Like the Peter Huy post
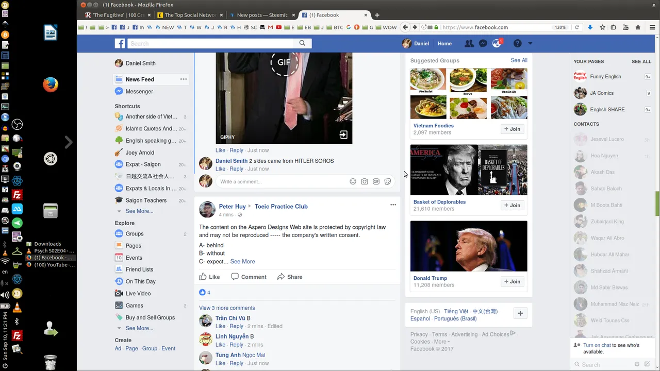 pos(210,277)
